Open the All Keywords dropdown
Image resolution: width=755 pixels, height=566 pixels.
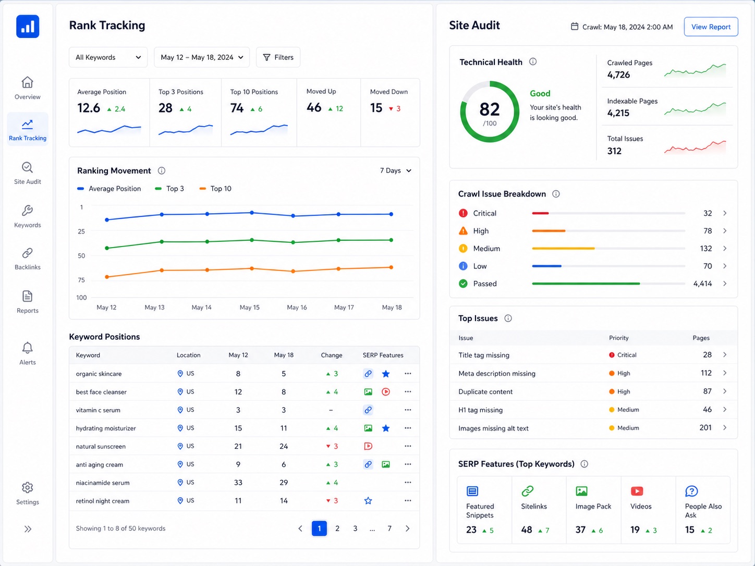click(108, 57)
